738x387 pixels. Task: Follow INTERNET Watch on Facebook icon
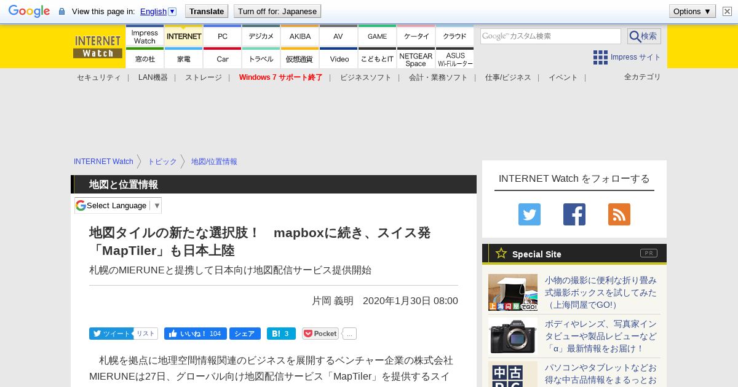574,214
